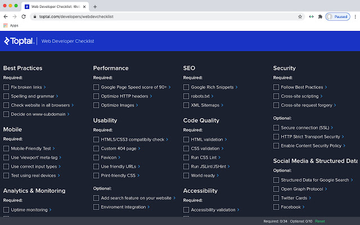Click the green code extension icon
This screenshot has width=360, height=225.
click(x=310, y=16)
